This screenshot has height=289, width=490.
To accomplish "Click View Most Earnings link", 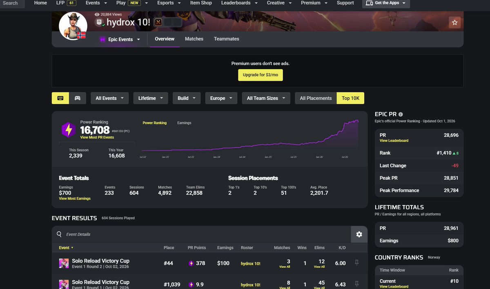I will coord(75,199).
